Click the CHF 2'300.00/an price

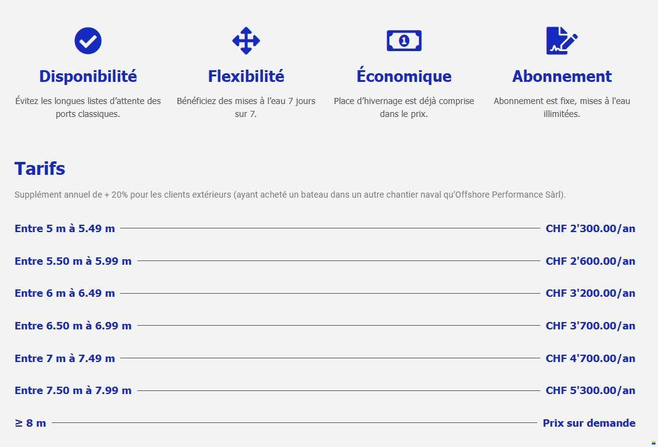[590, 228]
